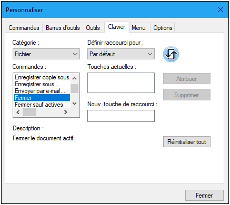Click the Fermer button at bottom
This screenshot has height=205, width=230.
pos(204,196)
